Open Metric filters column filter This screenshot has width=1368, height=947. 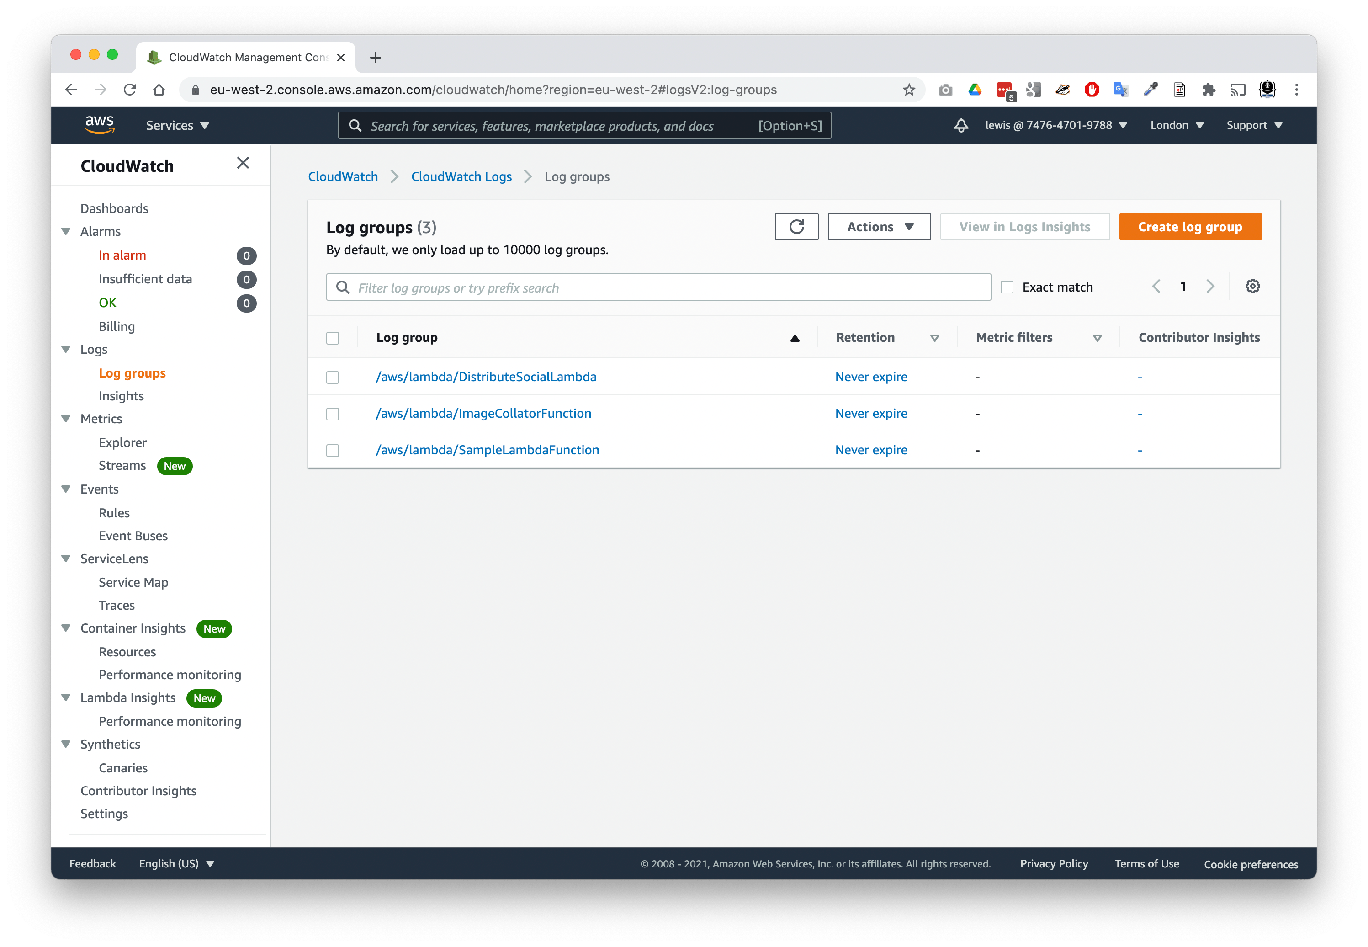[x=1098, y=337]
